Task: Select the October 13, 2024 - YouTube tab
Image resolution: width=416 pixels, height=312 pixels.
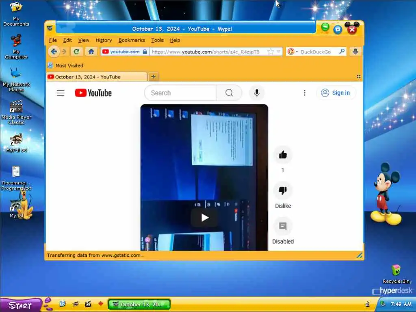Action: [x=97, y=77]
